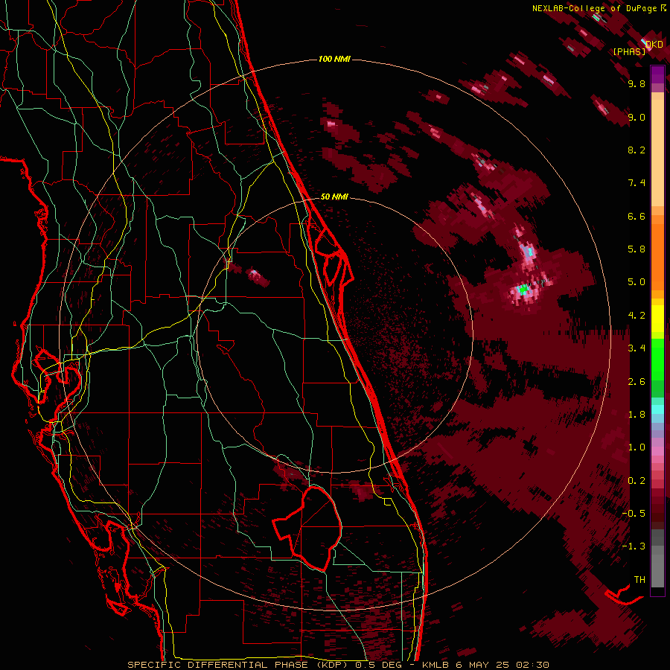Viewport: 670px width, 670px height.
Task: Pick the cyan color bar segment near 1.8
Action: coord(657,409)
